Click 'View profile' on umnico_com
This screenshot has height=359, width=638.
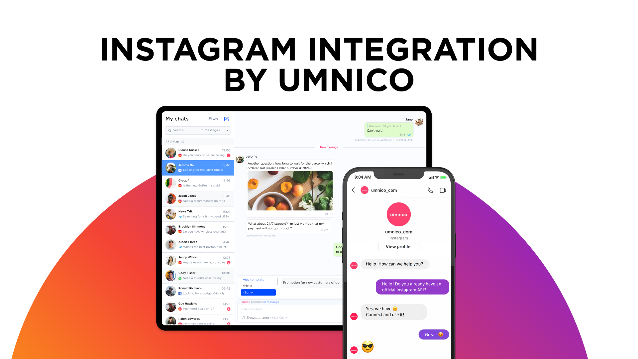[x=398, y=246]
